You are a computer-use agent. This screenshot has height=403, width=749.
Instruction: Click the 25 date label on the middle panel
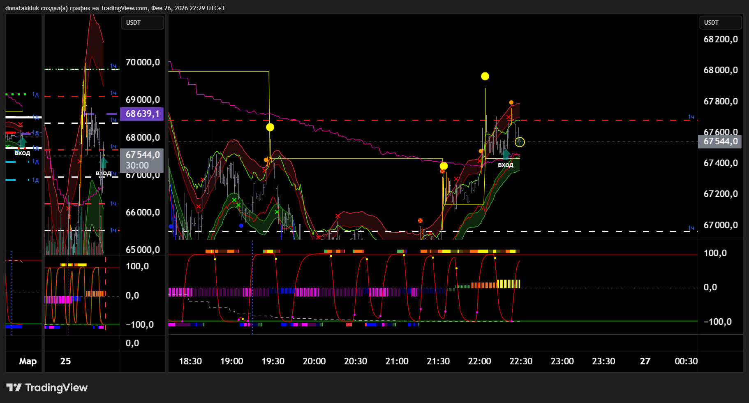[65, 361]
